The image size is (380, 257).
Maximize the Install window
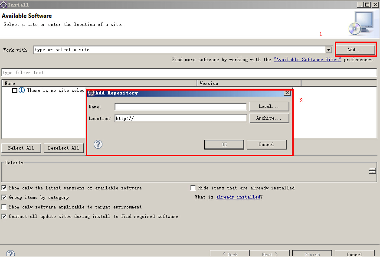[367, 4]
